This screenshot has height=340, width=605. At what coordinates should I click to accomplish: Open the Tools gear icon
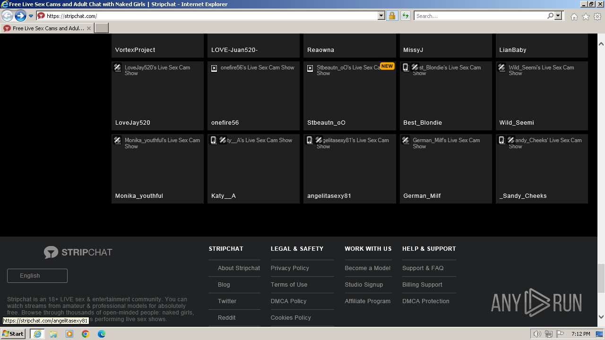597,17
